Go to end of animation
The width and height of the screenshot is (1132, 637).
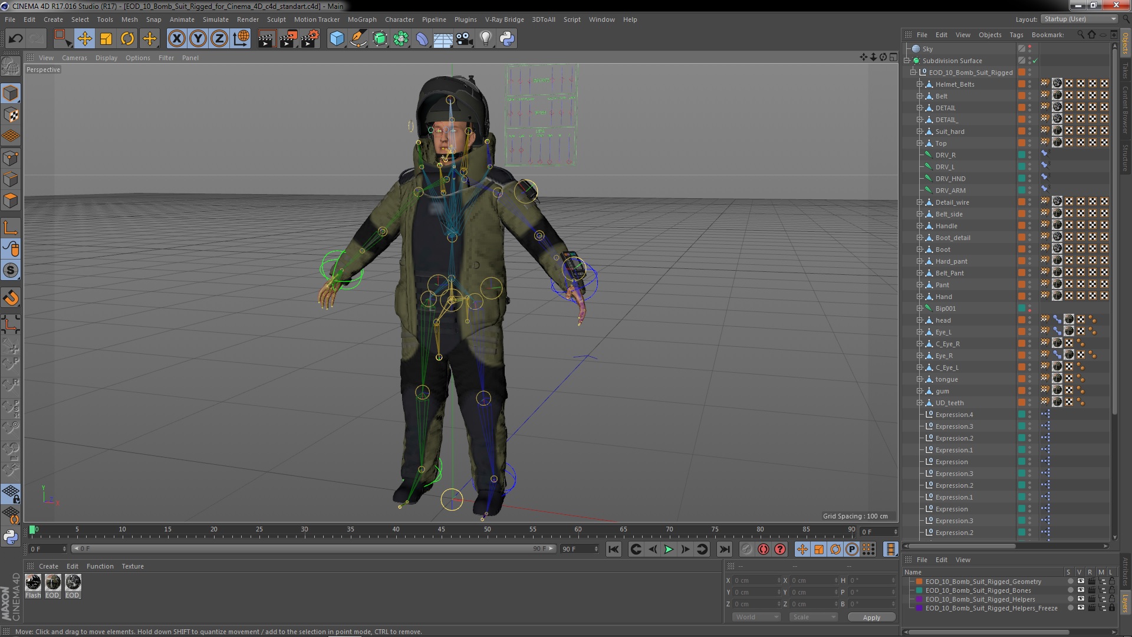[725, 549]
